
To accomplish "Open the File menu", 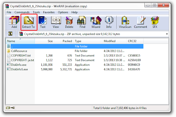I will pos(9,12).
